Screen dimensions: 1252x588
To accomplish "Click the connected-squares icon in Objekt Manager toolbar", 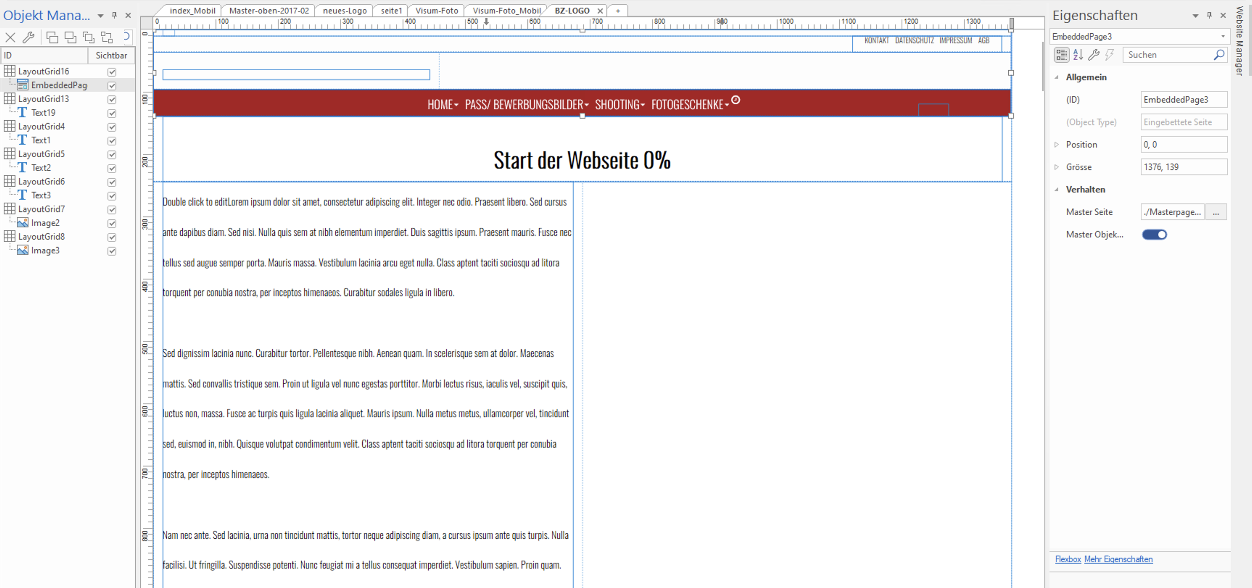I will coord(106,37).
